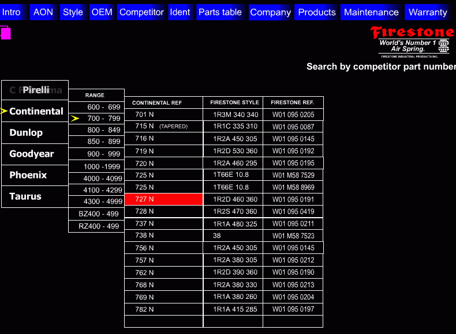This screenshot has height=334, width=456.
Task: Click Firestone ref W01 095 0191
Action: [x=293, y=199]
